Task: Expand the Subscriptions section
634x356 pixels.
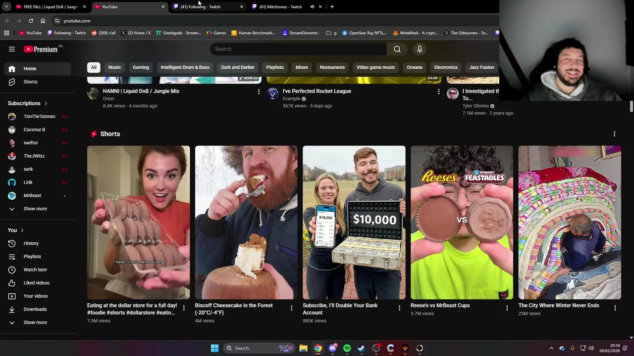Action: coord(27,103)
